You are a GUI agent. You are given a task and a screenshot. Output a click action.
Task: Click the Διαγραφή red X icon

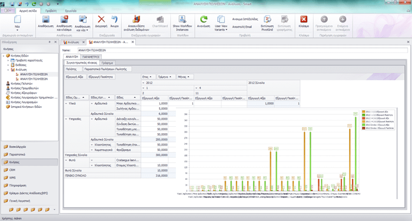(101, 19)
